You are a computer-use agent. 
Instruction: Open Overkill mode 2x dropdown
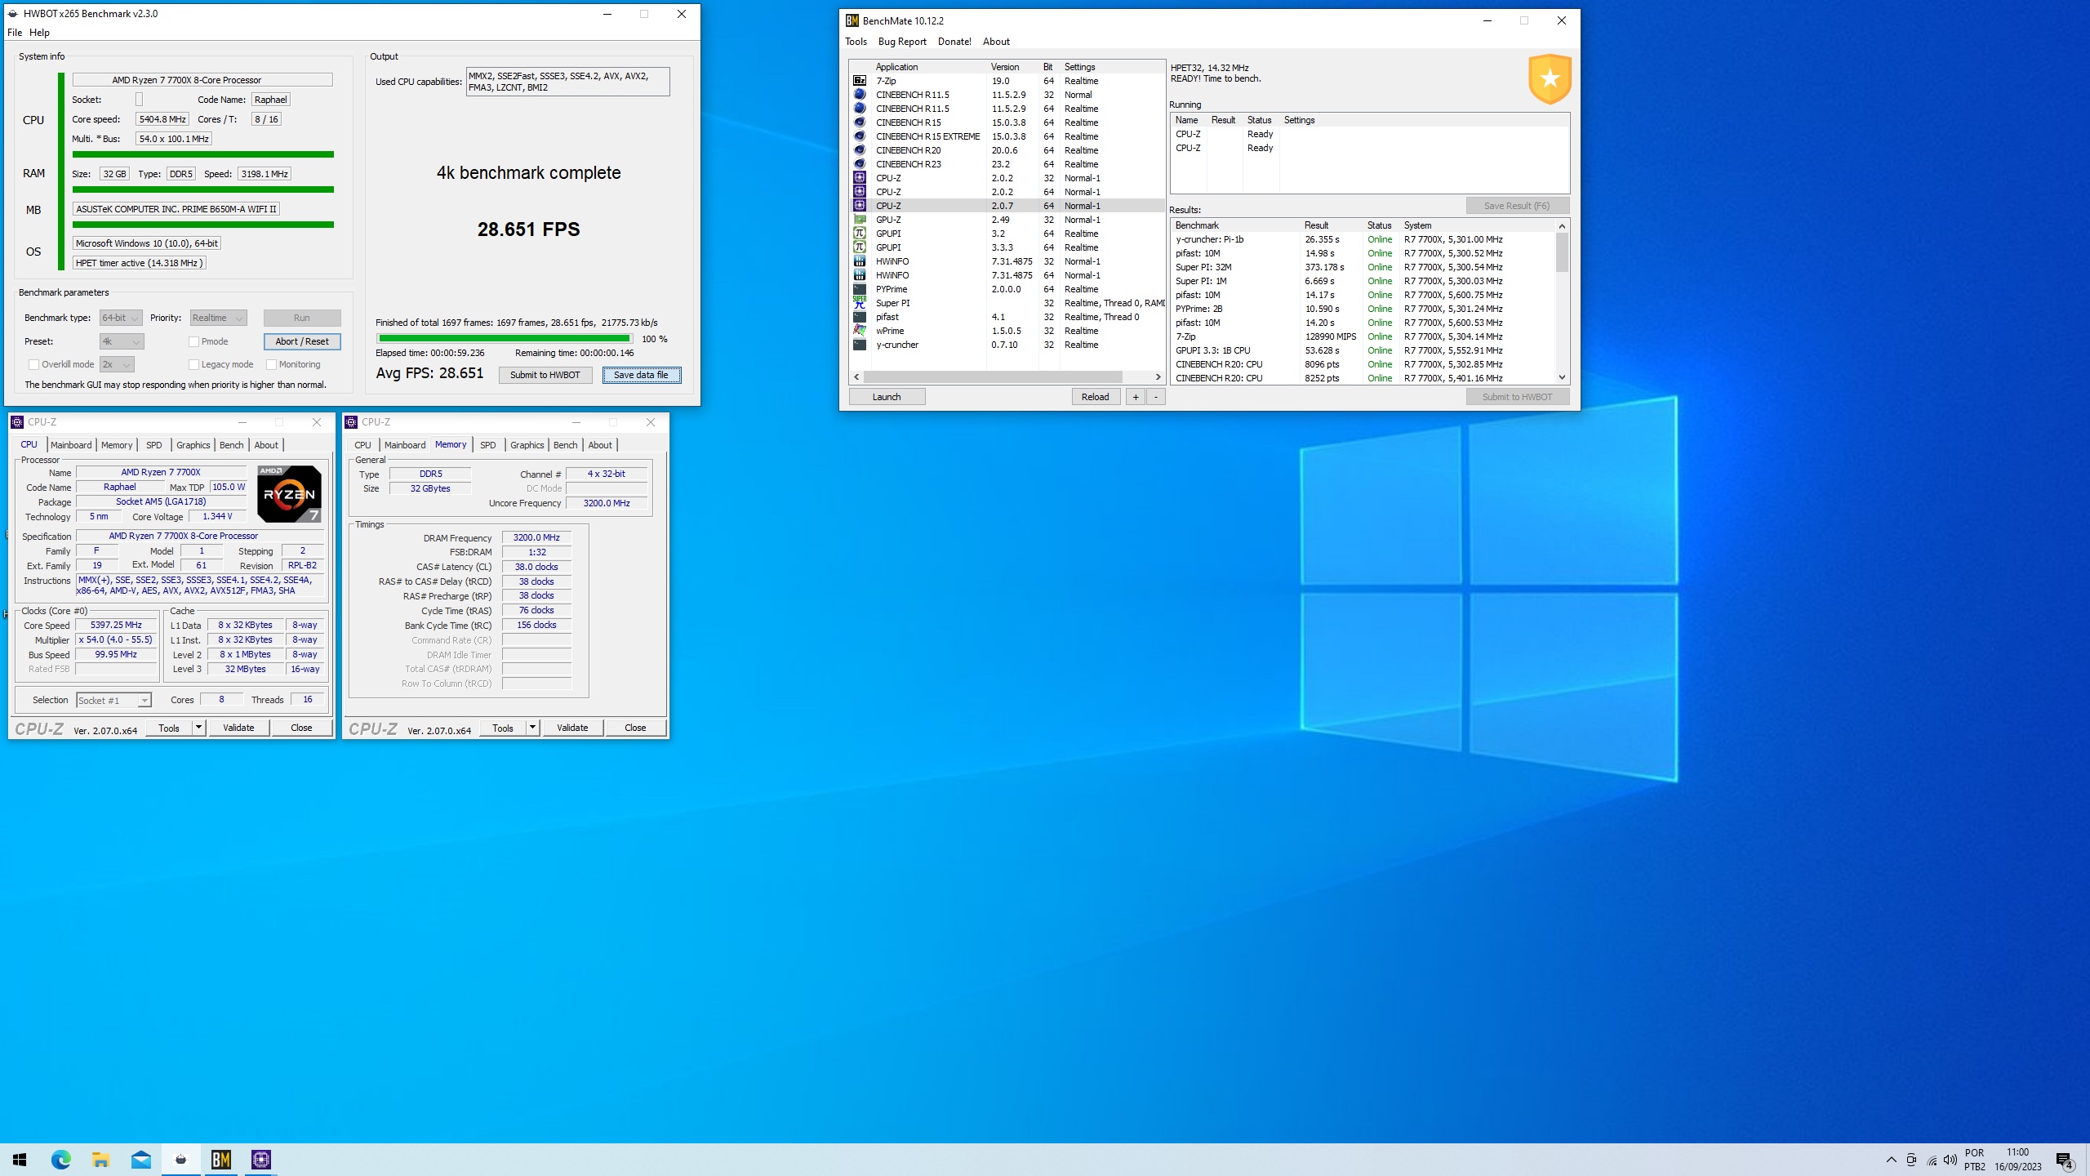click(117, 364)
